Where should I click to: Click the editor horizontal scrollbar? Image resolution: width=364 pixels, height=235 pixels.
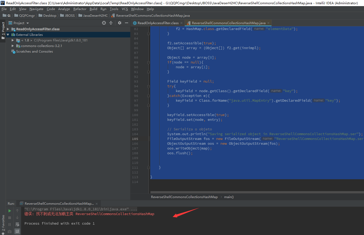[x=257, y=192]
